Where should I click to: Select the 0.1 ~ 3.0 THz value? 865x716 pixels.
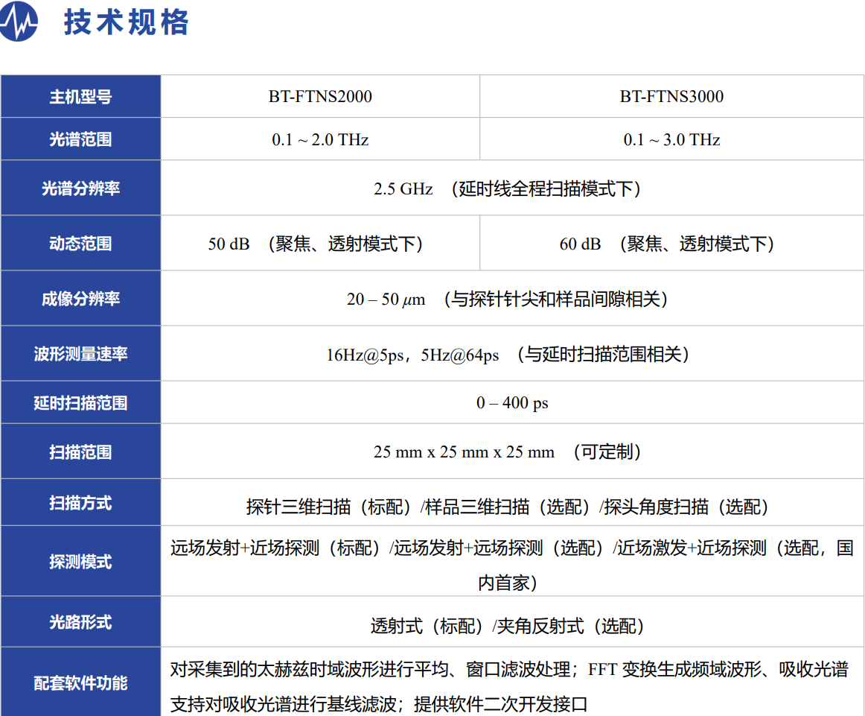671,139
